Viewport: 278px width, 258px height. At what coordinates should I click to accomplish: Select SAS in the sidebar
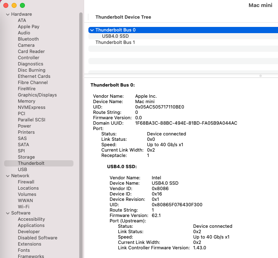22,138
